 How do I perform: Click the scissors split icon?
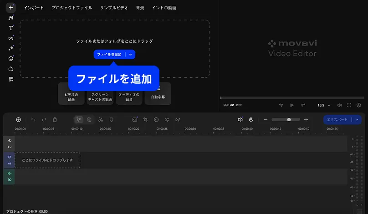(x=101, y=120)
